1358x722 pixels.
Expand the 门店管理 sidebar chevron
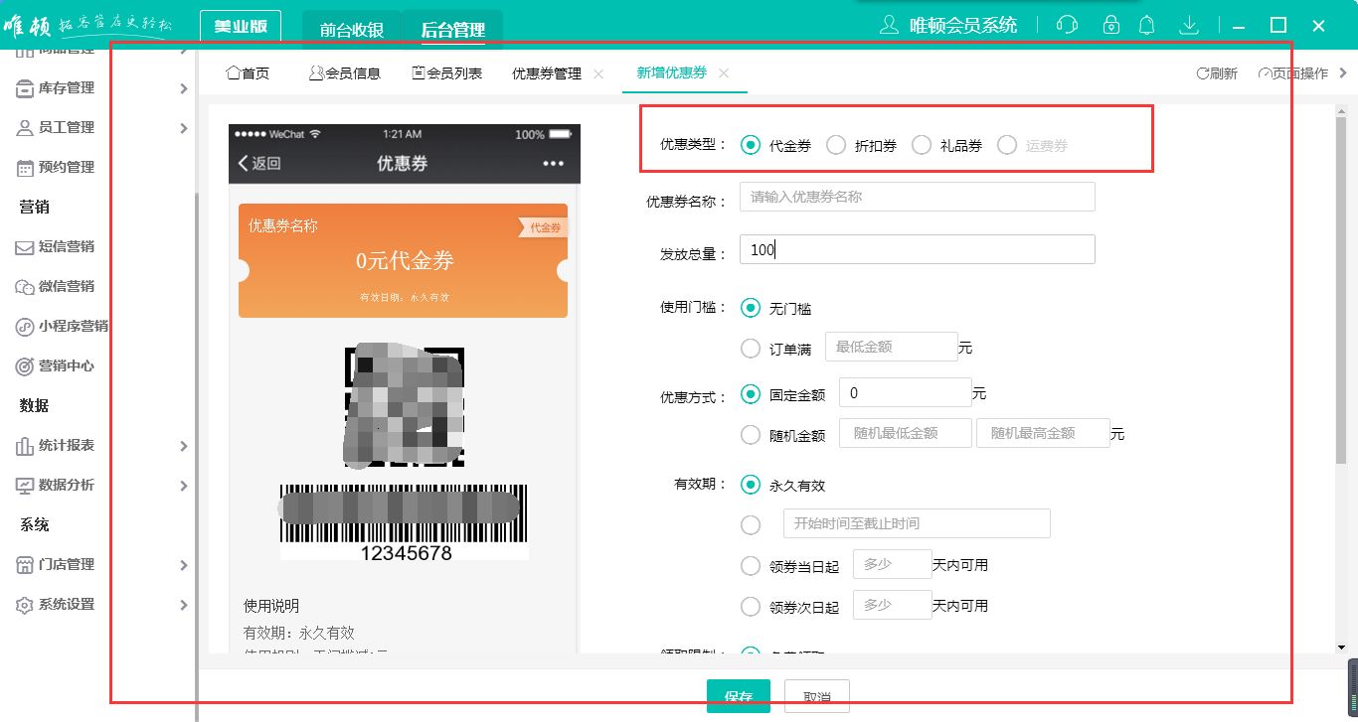(184, 565)
